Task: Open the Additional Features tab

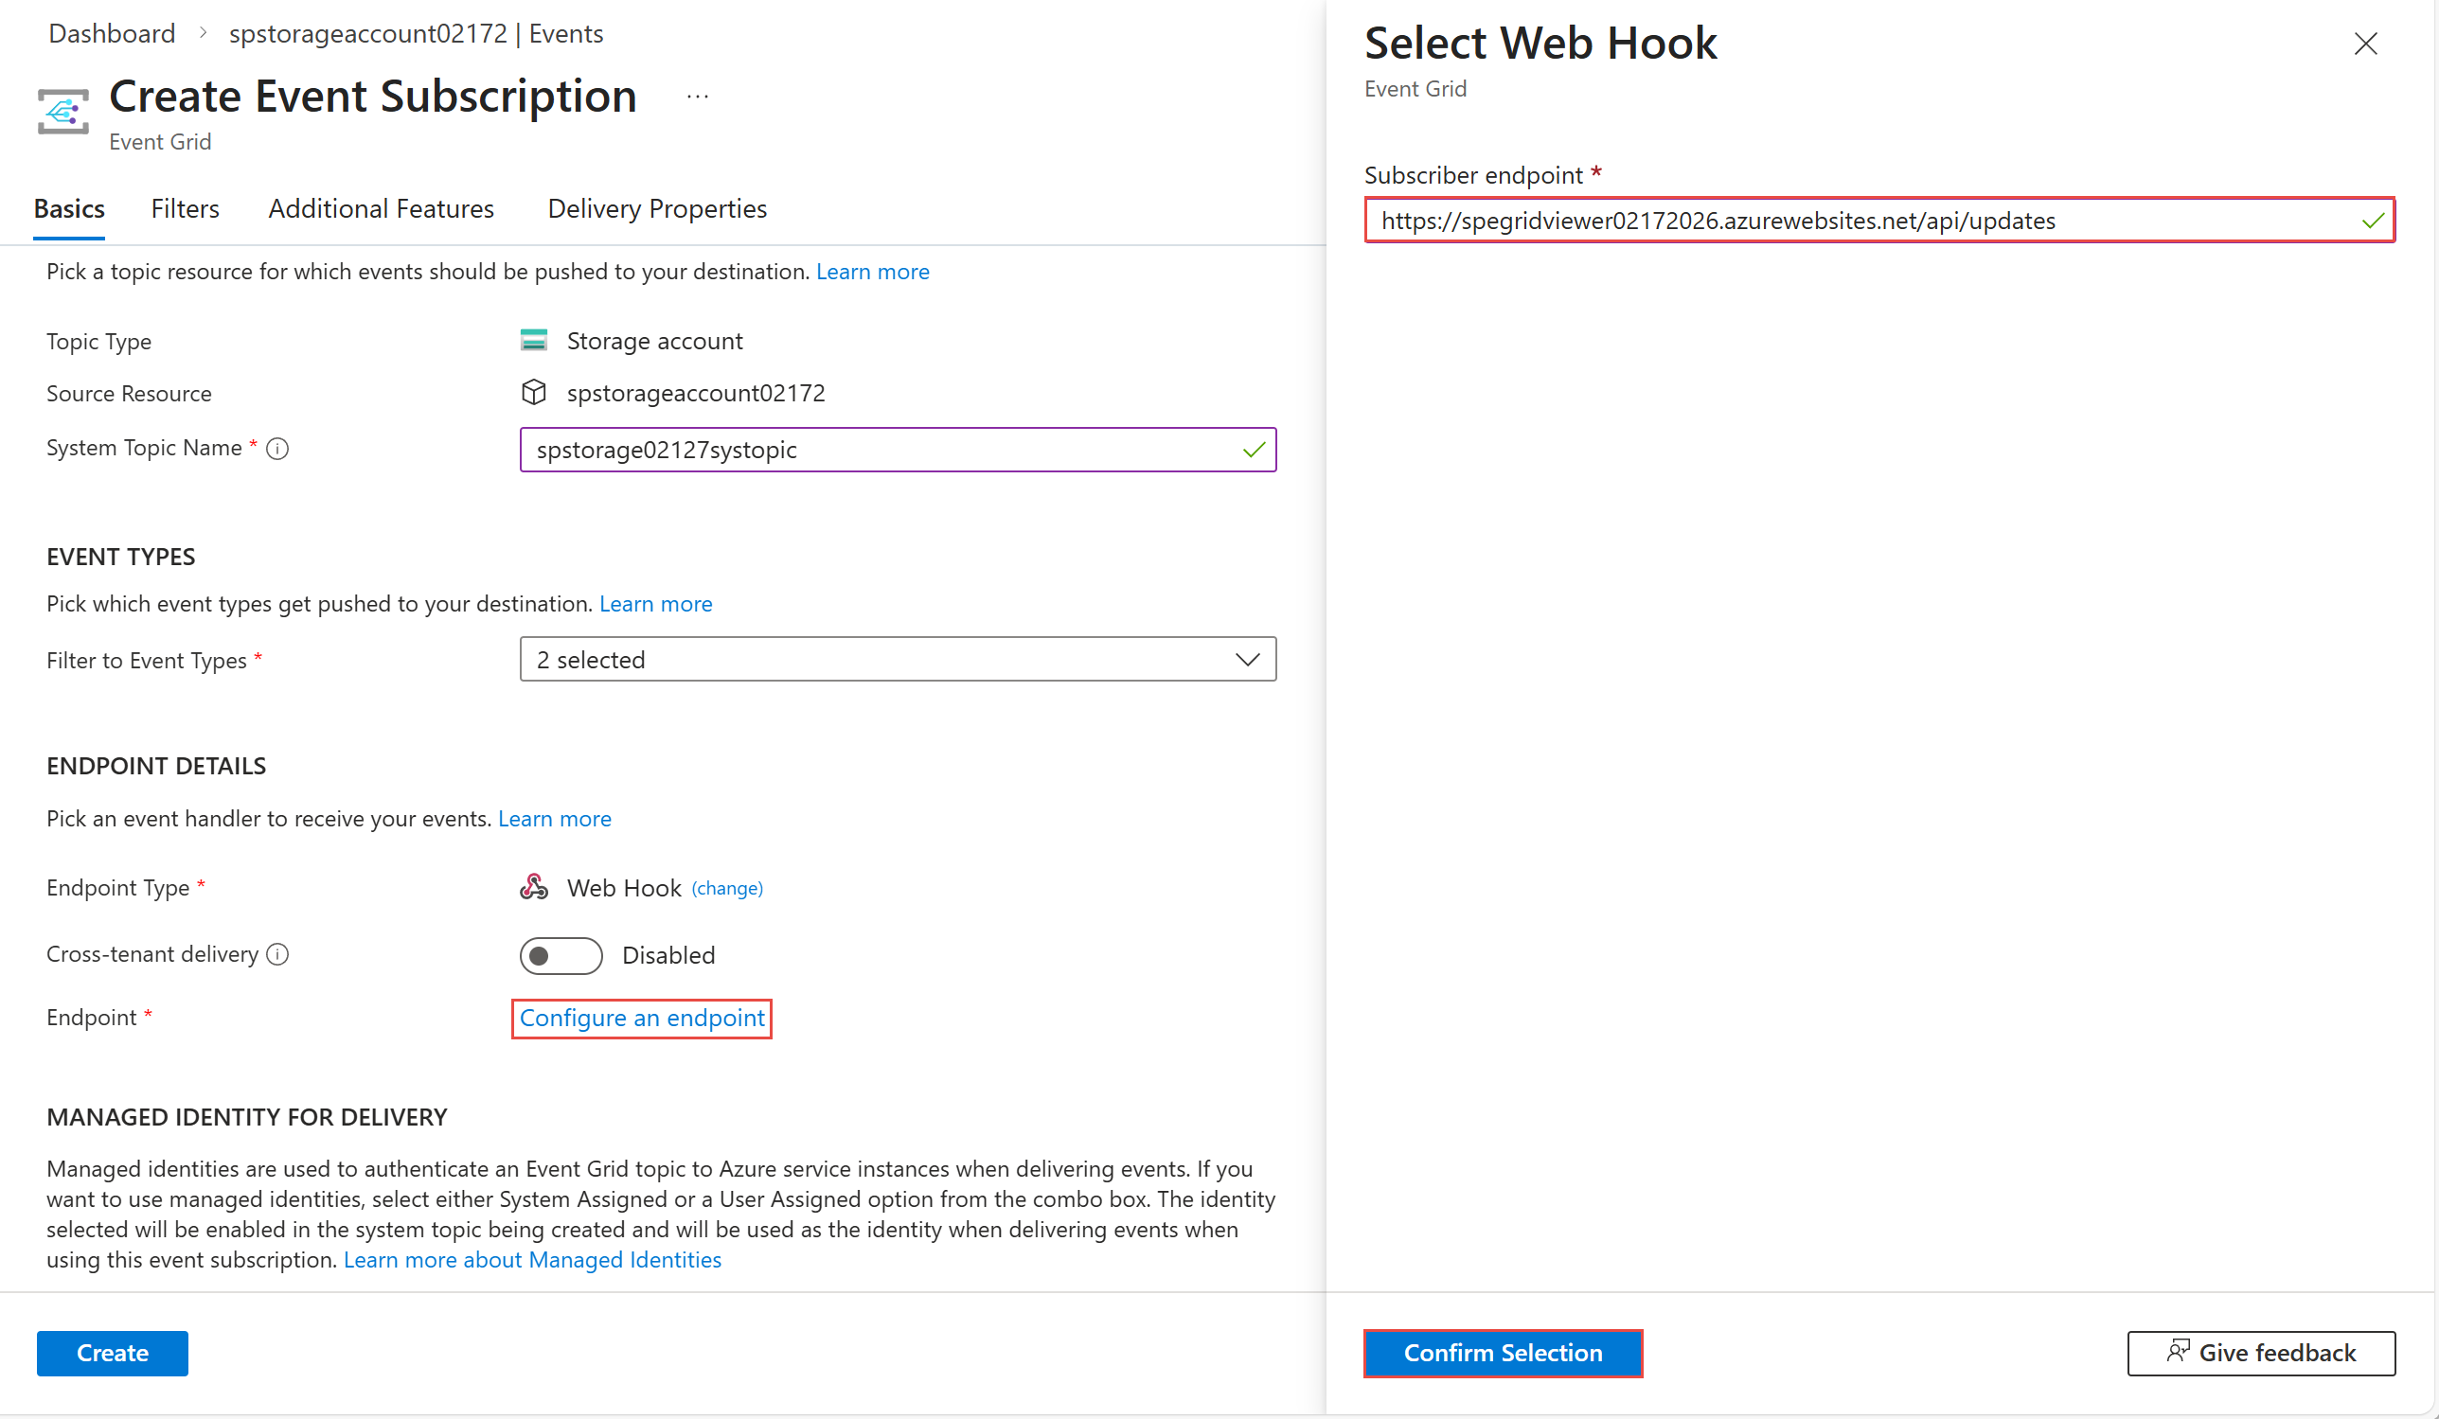Action: click(381, 209)
